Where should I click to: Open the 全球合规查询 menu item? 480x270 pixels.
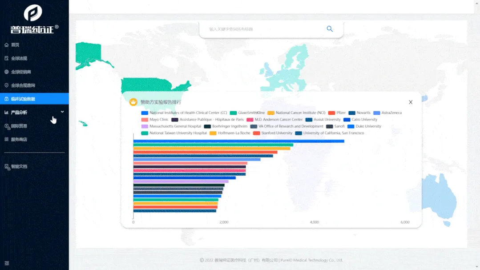click(x=34, y=85)
